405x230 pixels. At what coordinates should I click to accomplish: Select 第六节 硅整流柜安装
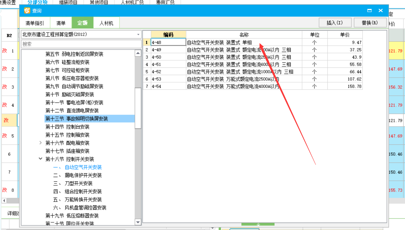(x=67, y=62)
